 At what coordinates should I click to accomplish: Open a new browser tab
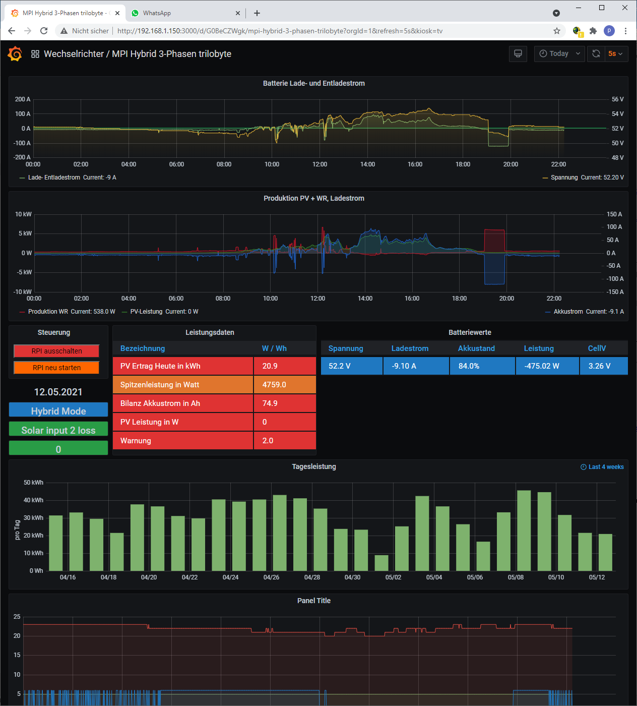(x=257, y=13)
